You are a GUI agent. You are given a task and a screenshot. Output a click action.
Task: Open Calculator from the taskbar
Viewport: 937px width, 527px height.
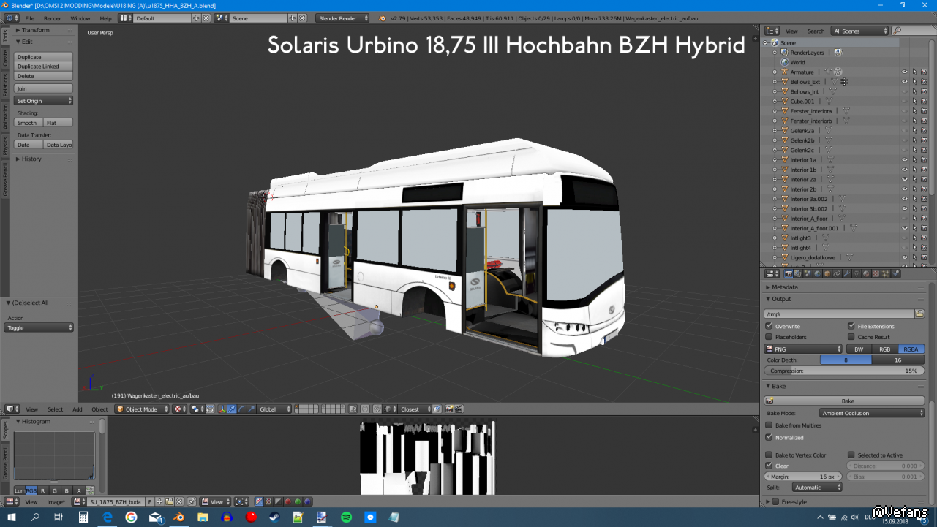point(83,517)
